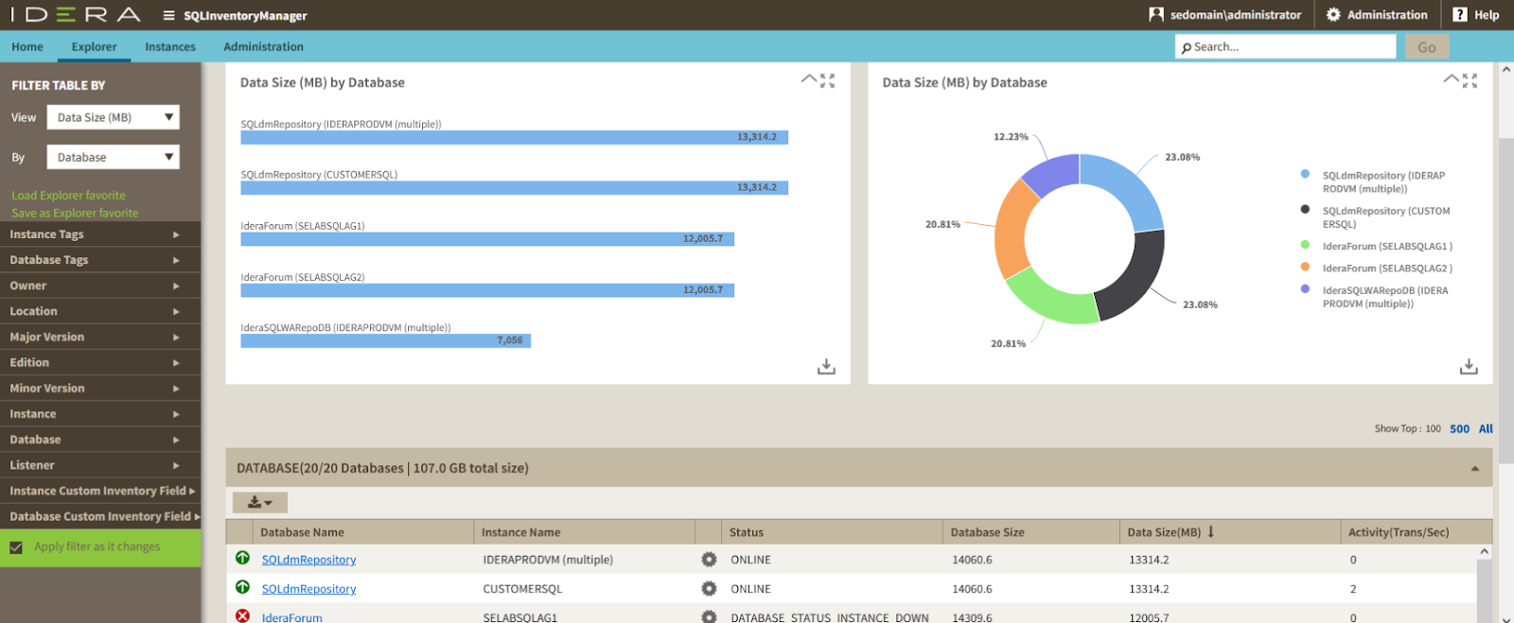The image size is (1514, 623).
Task: Maximize the donut chart panel
Action: point(1470,81)
